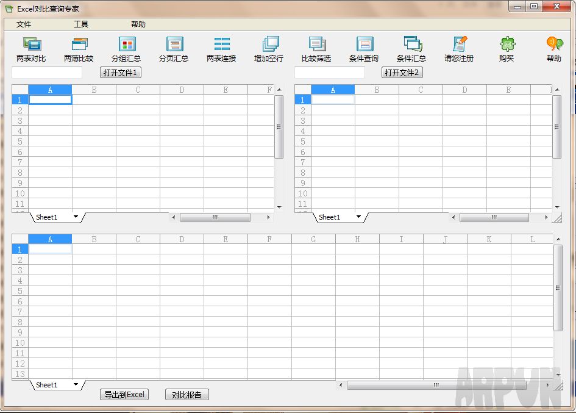Open the right pane Sheet1 selector dropdown
This screenshot has width=576, height=413.
[358, 217]
